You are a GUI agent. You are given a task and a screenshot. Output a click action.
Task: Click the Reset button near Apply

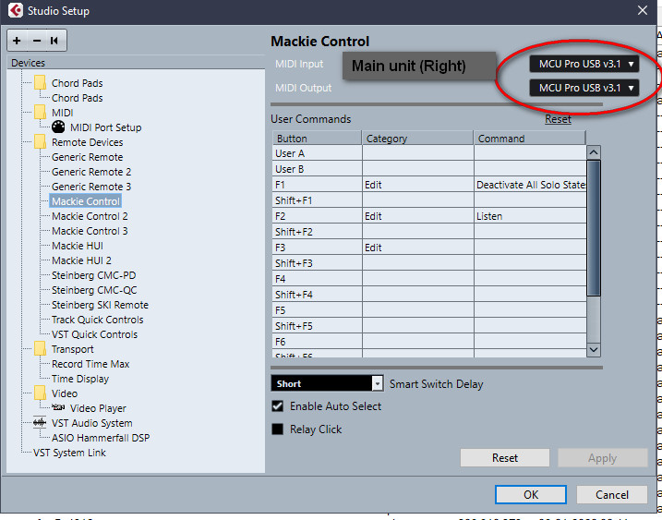coord(504,458)
